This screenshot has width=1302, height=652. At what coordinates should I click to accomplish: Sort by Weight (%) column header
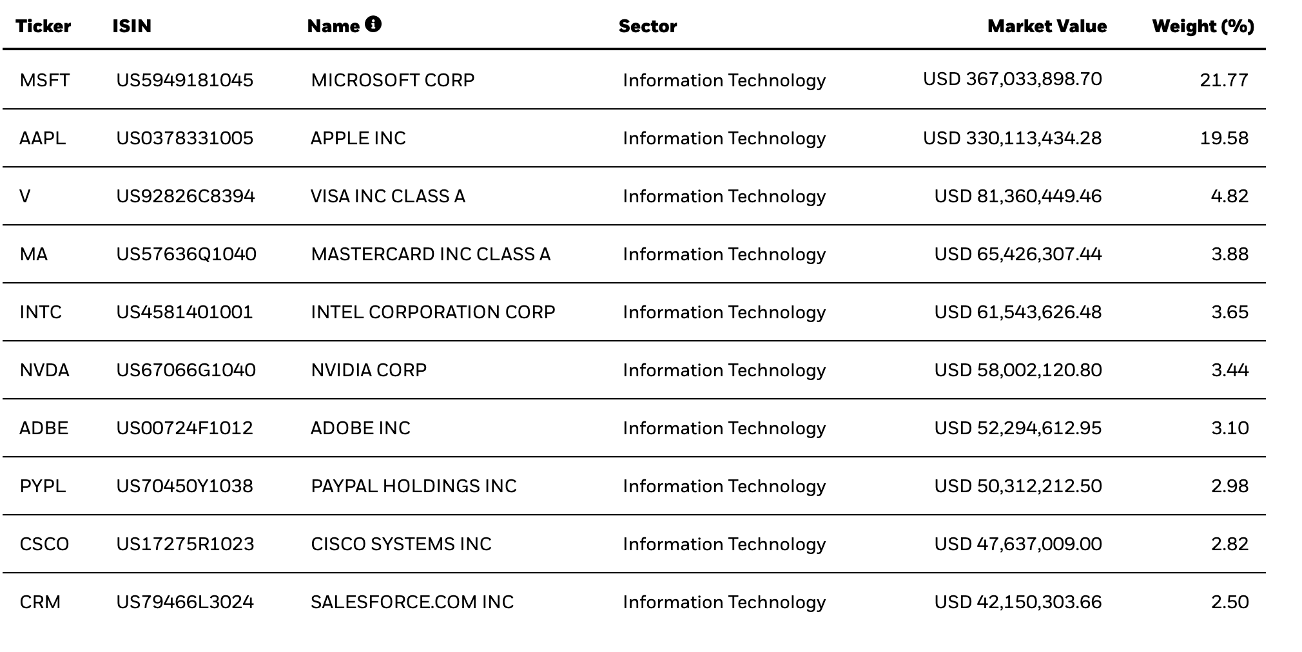[x=1203, y=26]
